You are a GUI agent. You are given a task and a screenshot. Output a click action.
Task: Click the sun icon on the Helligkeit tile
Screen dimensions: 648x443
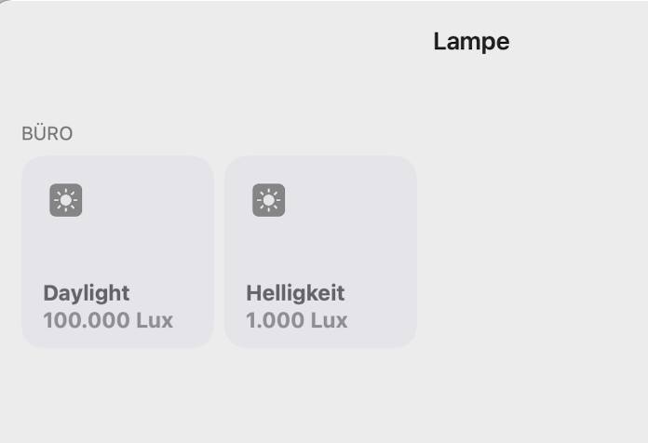tap(269, 200)
